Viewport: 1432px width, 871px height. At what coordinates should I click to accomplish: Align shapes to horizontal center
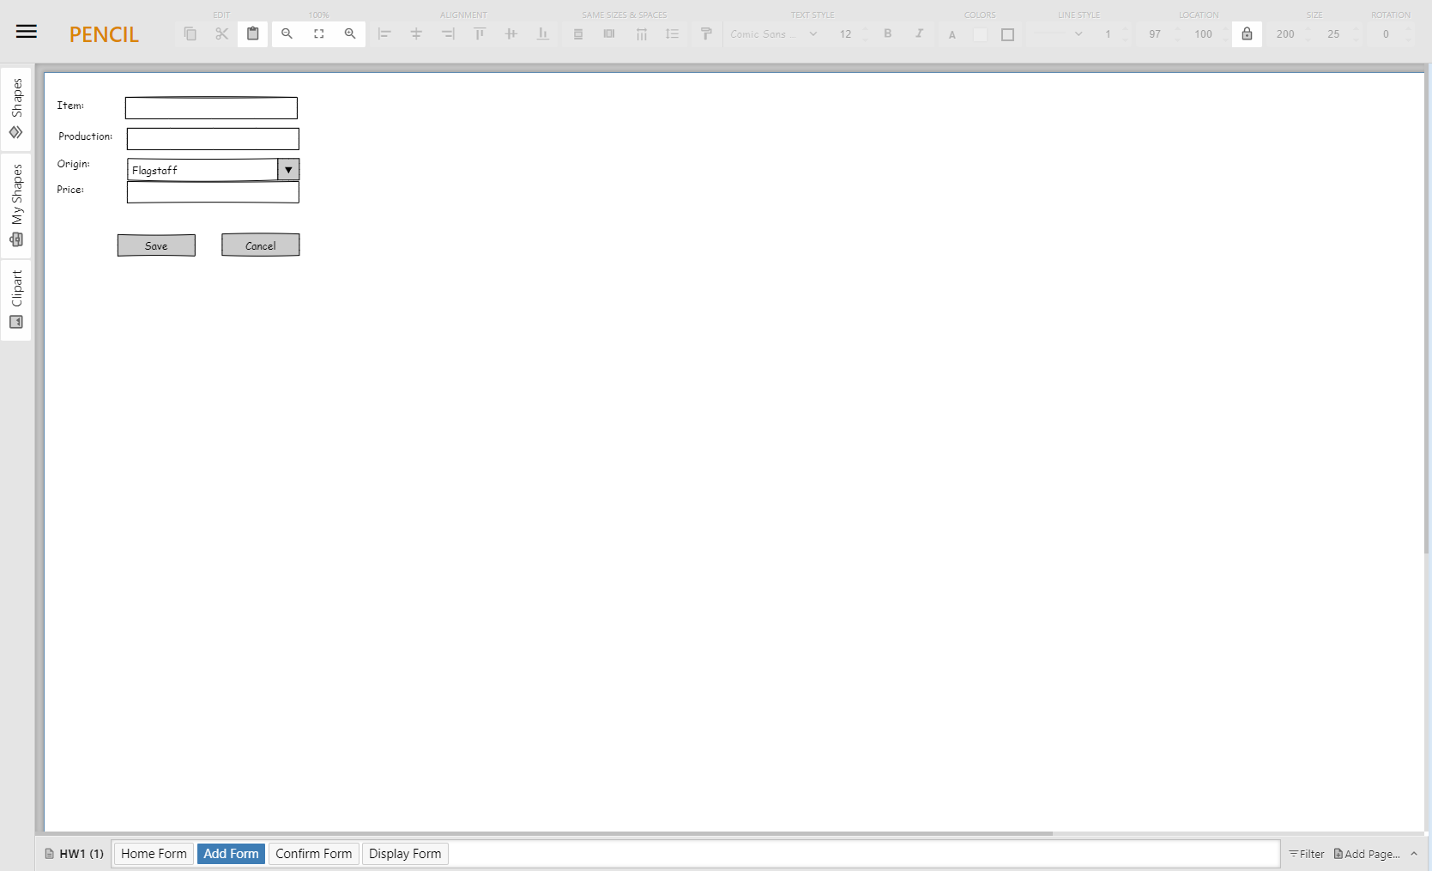point(416,34)
